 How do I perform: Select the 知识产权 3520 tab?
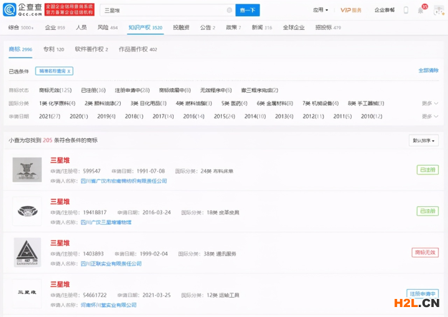(145, 27)
